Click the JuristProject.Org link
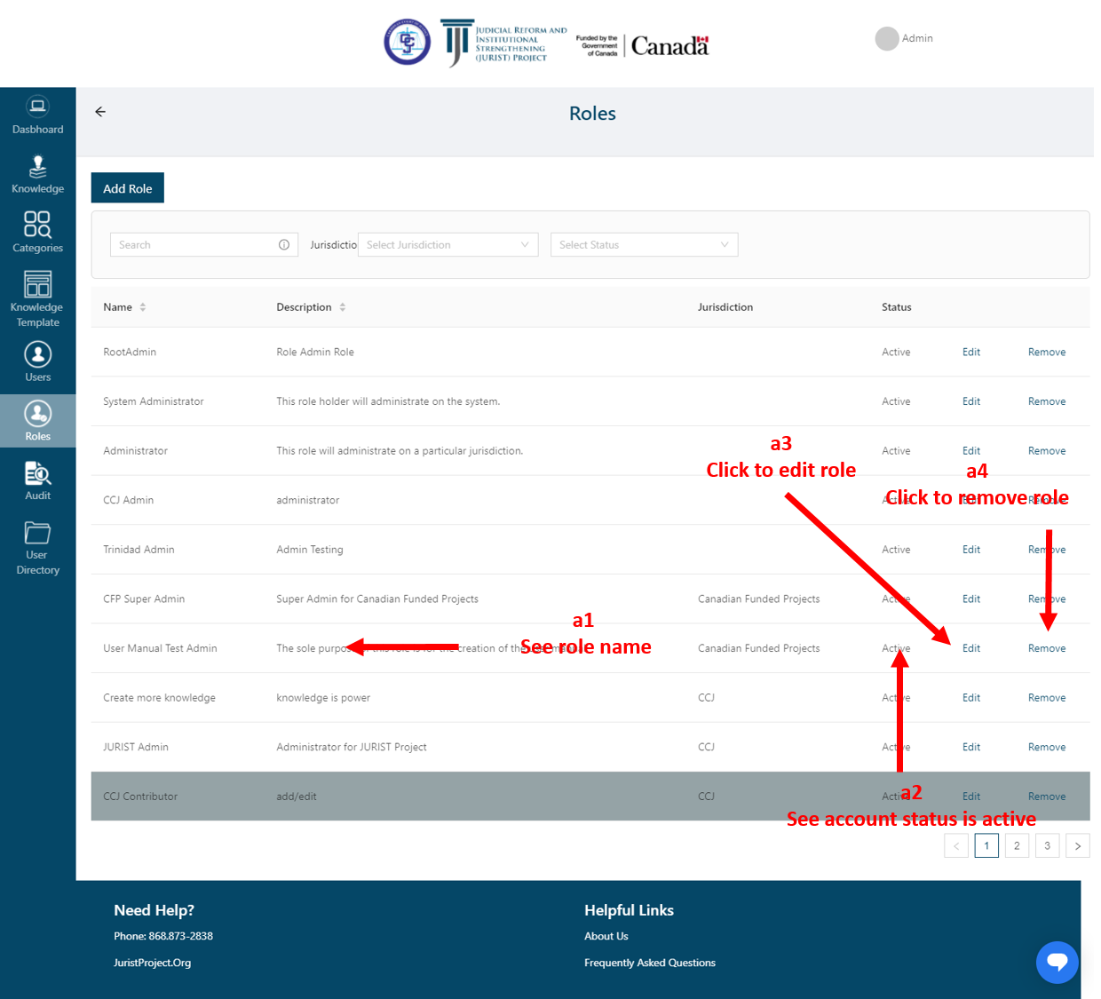1101x999 pixels. pos(152,963)
